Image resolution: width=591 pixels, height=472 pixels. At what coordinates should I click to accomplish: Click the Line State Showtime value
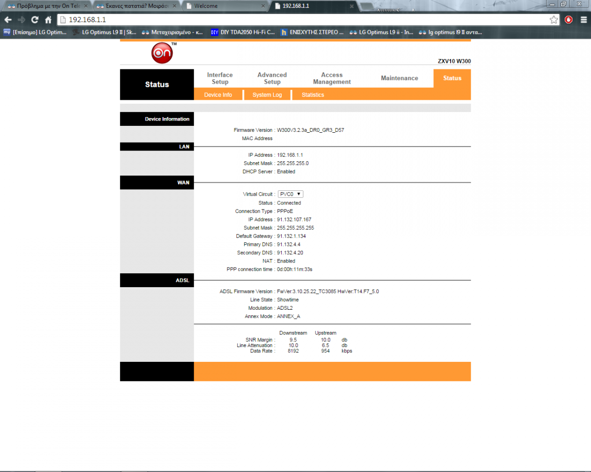pyautogui.click(x=288, y=300)
